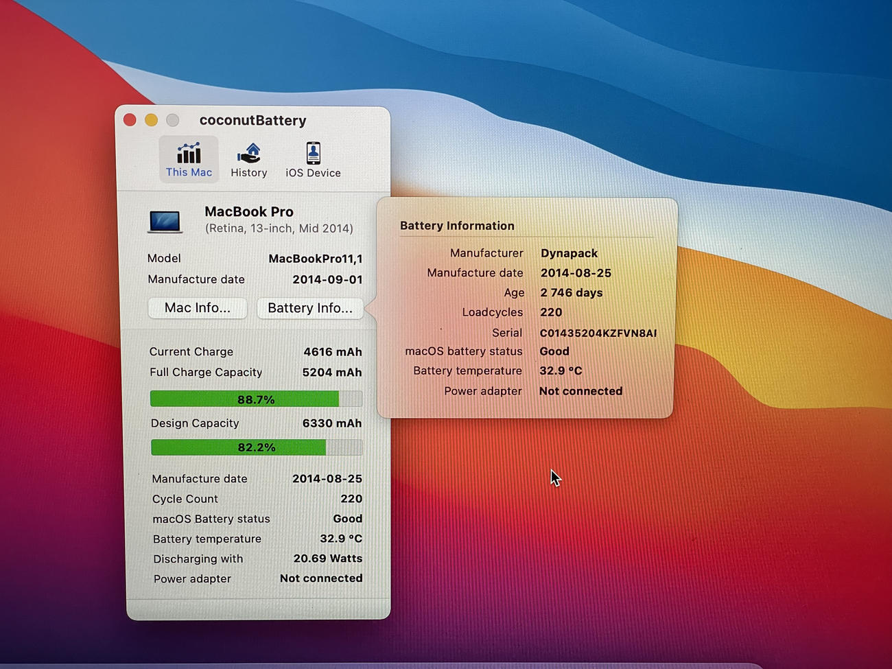Image resolution: width=892 pixels, height=669 pixels.
Task: Click the coconutBattery window title
Action: 253,120
